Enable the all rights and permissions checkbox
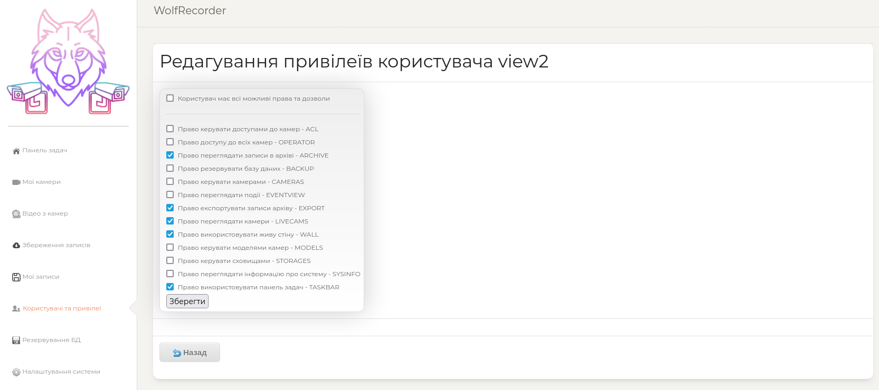Screen dimensions: 879x390 coord(170,98)
